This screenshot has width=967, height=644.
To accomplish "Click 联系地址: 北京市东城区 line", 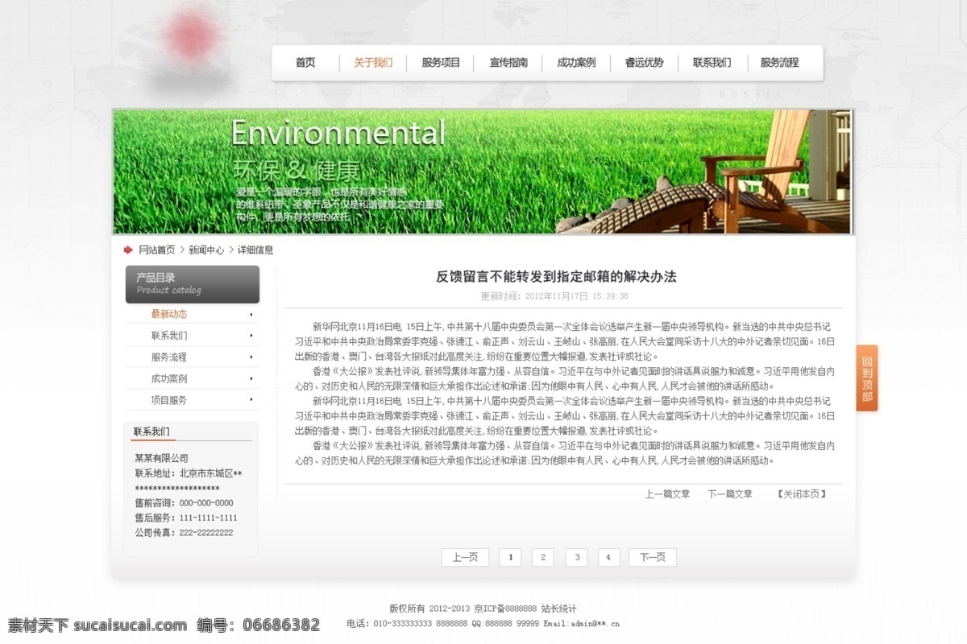I will [189, 473].
